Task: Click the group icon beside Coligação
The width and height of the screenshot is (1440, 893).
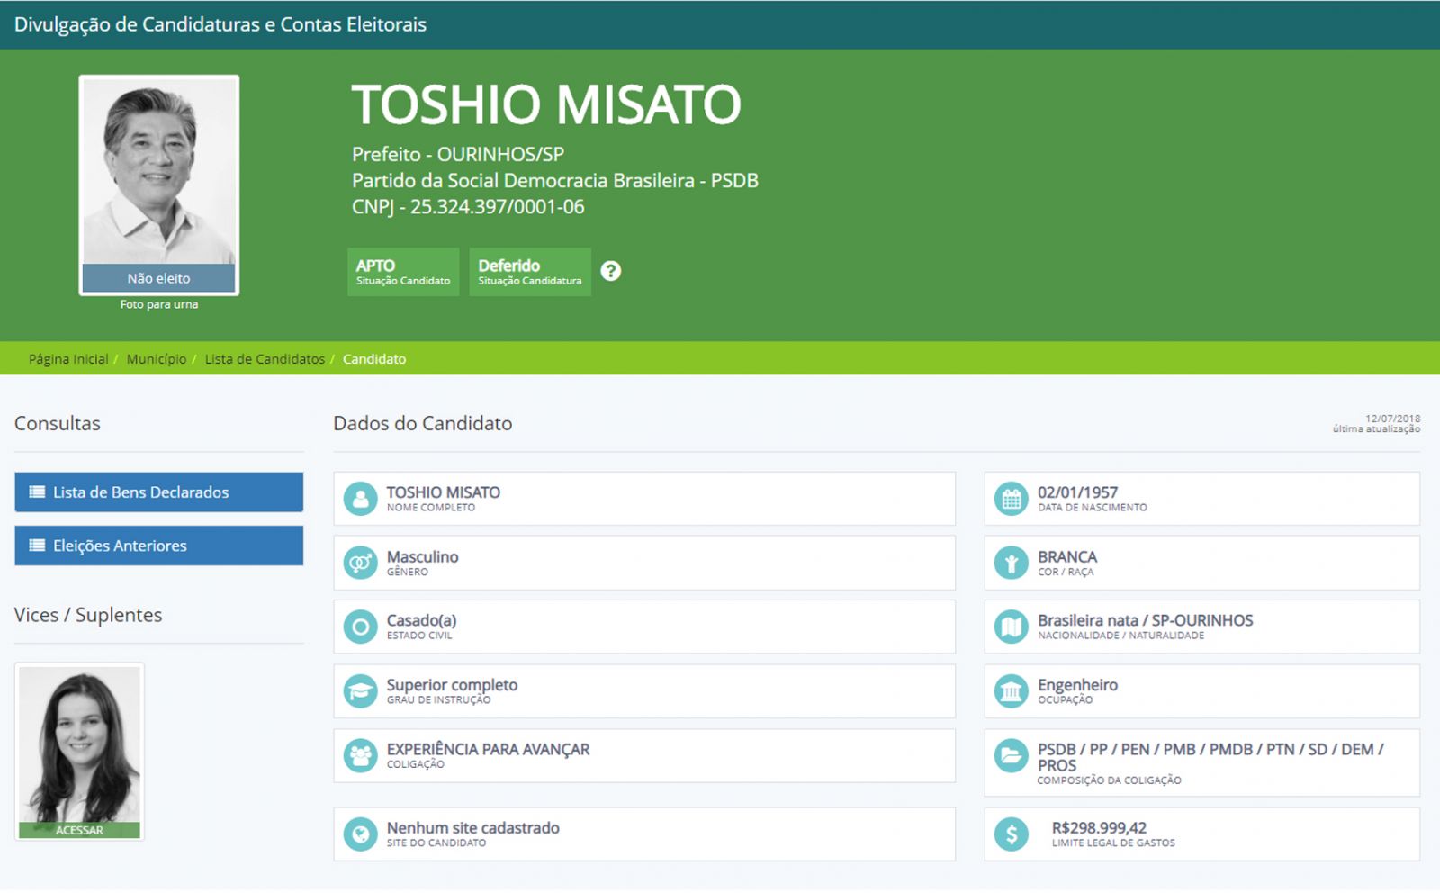Action: tap(360, 755)
